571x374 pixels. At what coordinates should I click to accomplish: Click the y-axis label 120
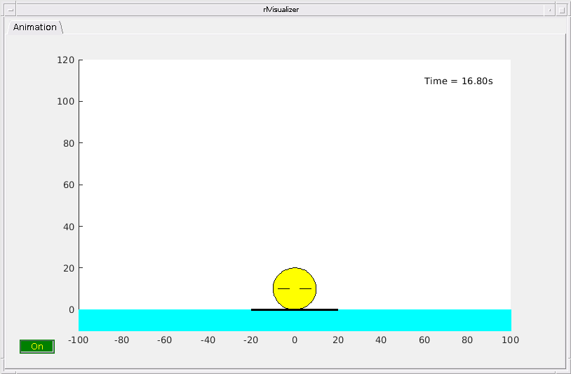coord(65,60)
